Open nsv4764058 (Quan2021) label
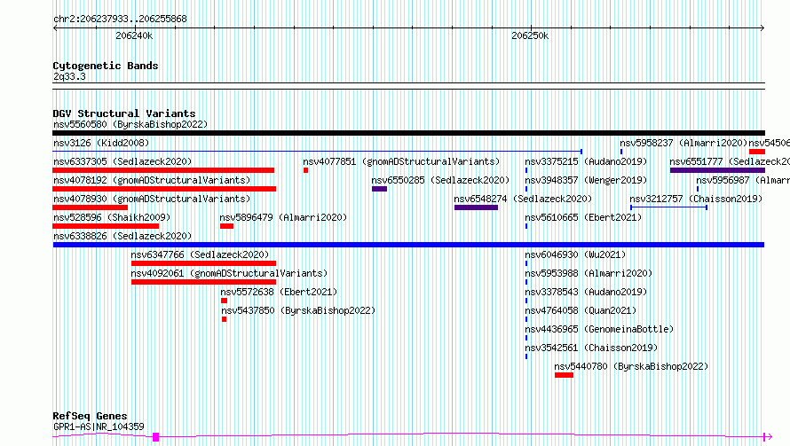Screen dimensions: 790x446 [581, 310]
